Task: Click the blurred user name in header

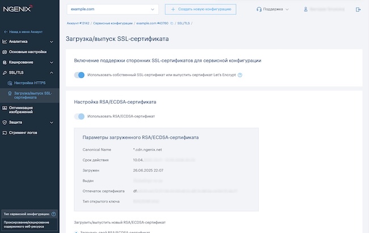Action: tap(327, 9)
